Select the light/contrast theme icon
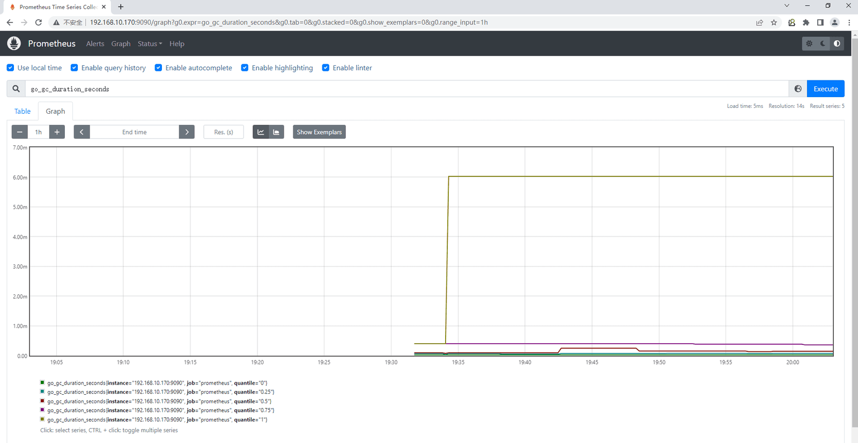This screenshot has width=858, height=443. pyautogui.click(x=837, y=43)
